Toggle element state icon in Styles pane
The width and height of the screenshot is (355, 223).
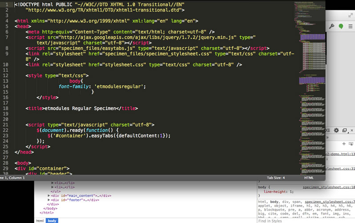[351, 144]
